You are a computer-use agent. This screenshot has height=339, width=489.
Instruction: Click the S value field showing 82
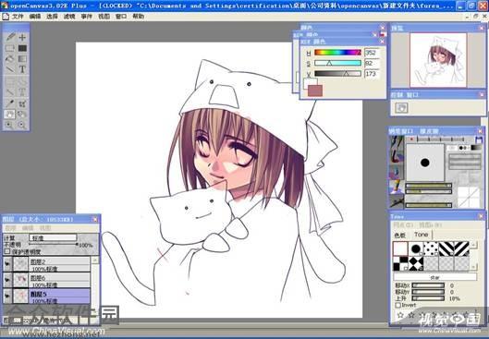click(372, 63)
